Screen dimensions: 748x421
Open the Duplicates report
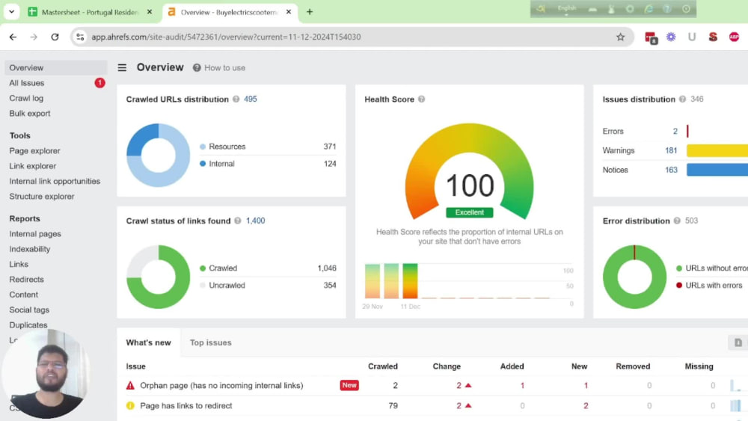pos(28,325)
